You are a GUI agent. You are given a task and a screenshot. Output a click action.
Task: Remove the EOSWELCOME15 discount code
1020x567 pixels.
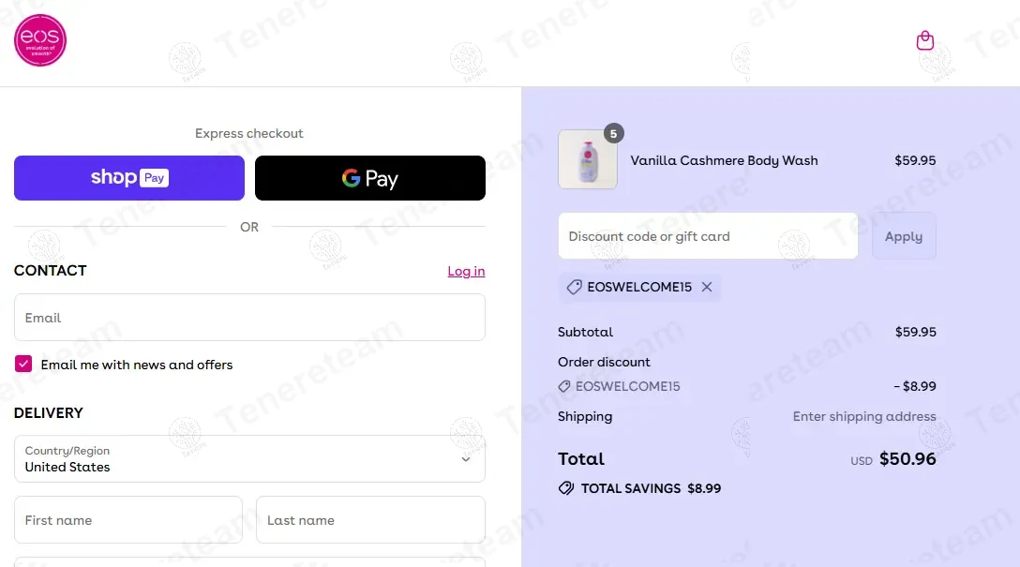coord(707,287)
